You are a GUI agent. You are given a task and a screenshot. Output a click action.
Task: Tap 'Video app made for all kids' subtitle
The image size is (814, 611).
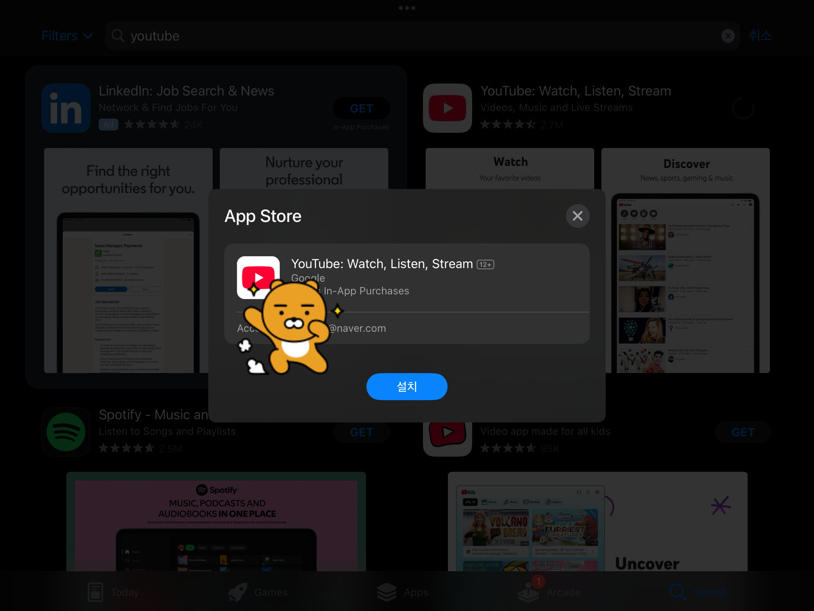[x=545, y=431]
